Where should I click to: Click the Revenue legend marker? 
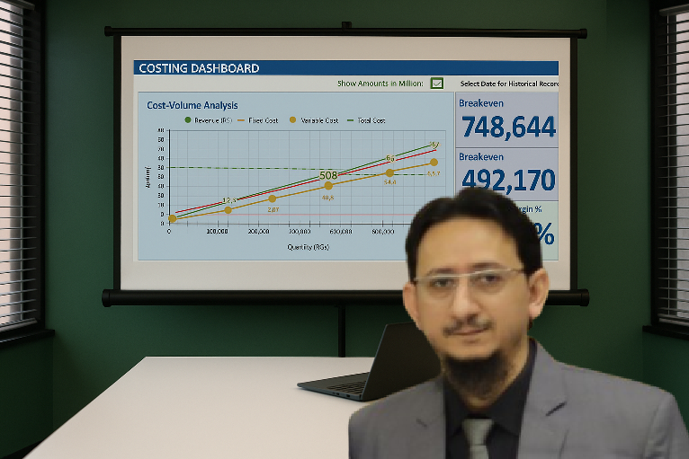click(x=188, y=119)
